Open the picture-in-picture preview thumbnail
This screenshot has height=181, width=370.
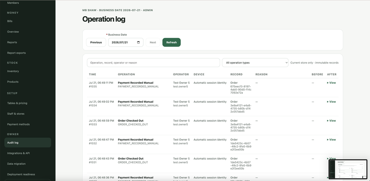click(x=348, y=169)
